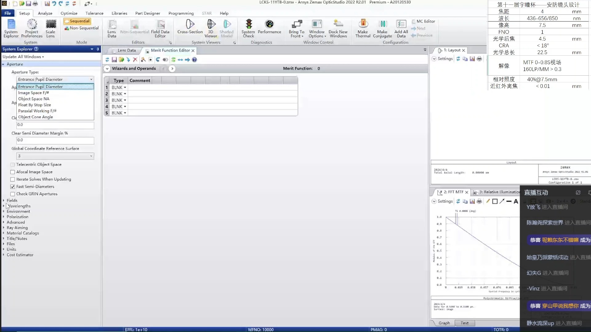
Task: Enable Telecentric Object Space checkbox
Action: pos(13,165)
